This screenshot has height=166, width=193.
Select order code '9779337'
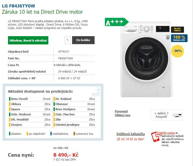click(64, 52)
